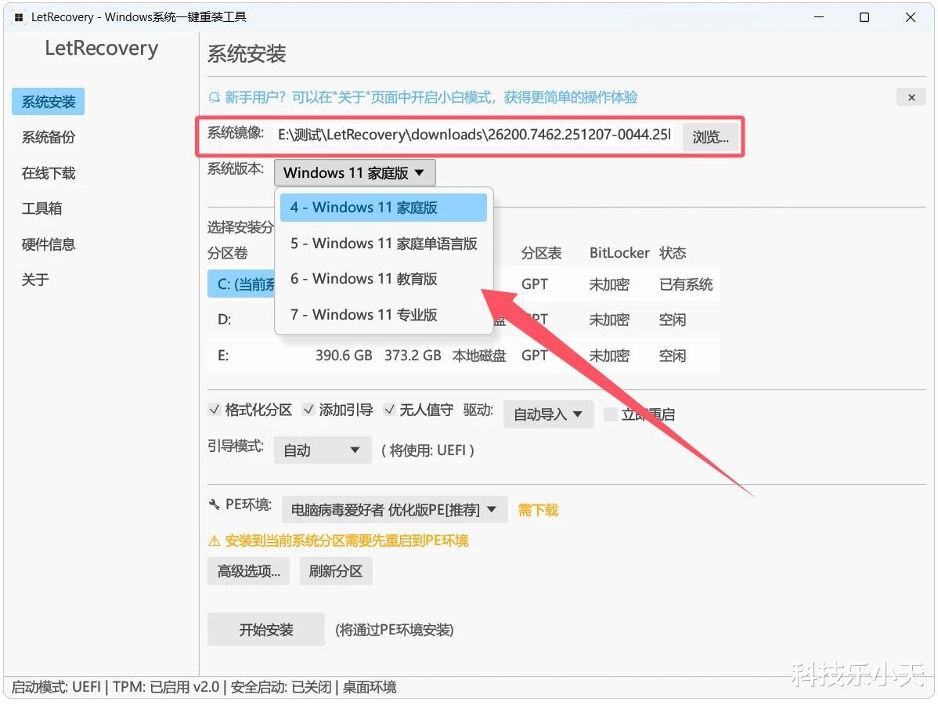This screenshot has width=938, height=705.
Task: Toggle the 无人值守 checkbox
Action: click(389, 410)
